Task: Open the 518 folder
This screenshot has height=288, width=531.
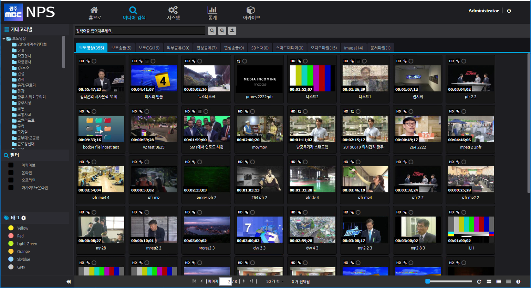Action: [x=18, y=50]
